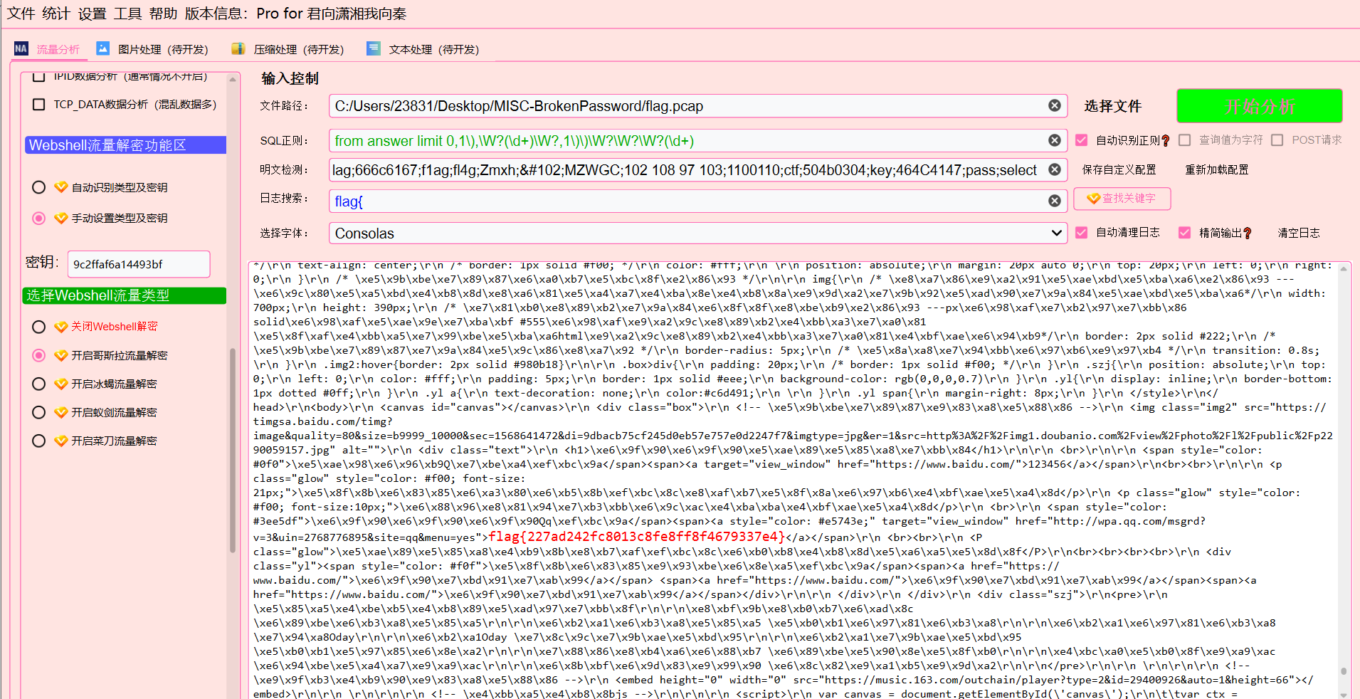The width and height of the screenshot is (1360, 699).
Task: Switch to the 文本处理 (待开发) tab
Action: click(x=434, y=50)
